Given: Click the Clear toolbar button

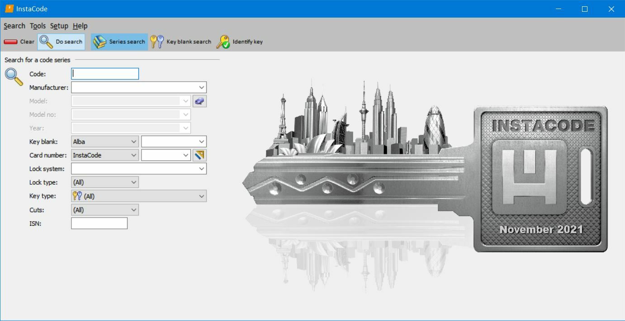Looking at the screenshot, I should (x=19, y=42).
